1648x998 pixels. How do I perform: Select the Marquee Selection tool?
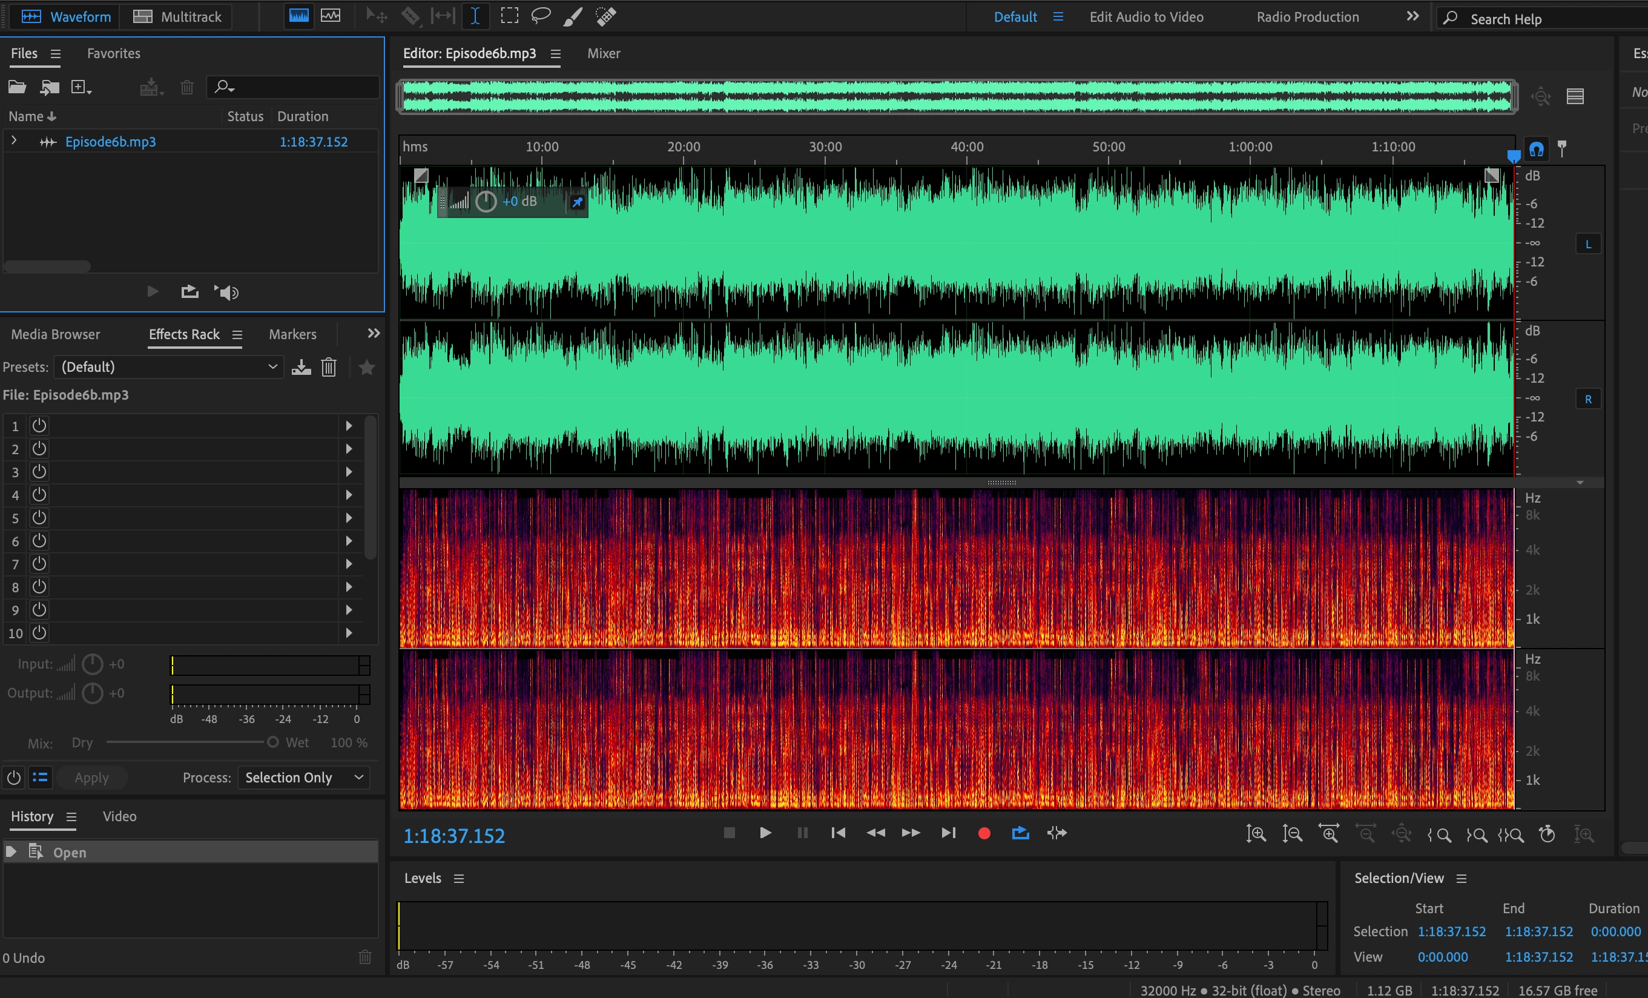pyautogui.click(x=510, y=16)
